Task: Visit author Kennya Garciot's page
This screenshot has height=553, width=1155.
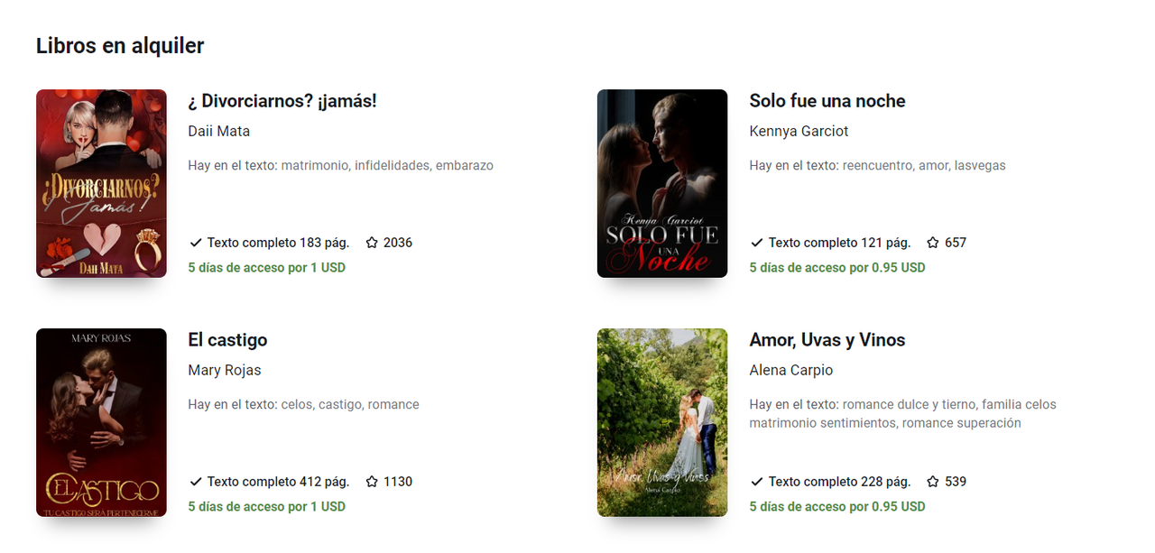Action: point(799,131)
